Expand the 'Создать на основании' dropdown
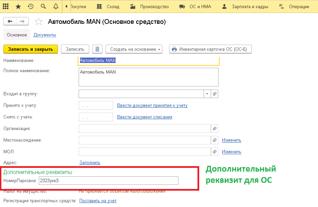The image size is (318, 207). (x=134, y=49)
